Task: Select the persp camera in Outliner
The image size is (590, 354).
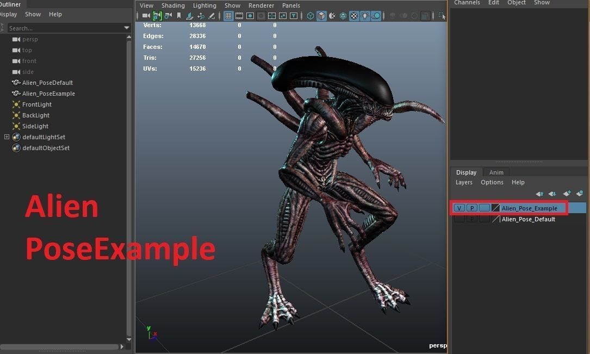Action: 30,39
